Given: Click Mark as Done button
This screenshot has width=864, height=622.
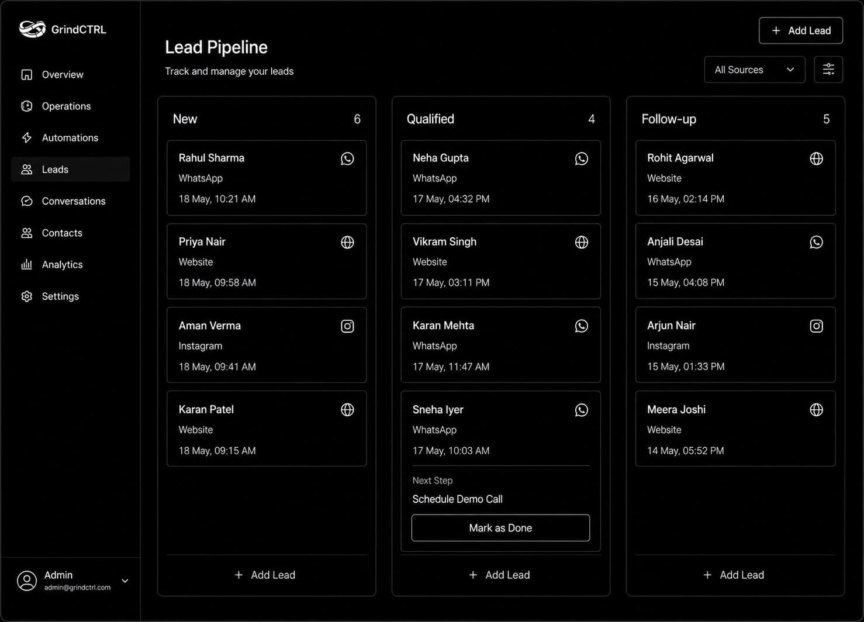Looking at the screenshot, I should click(x=500, y=528).
